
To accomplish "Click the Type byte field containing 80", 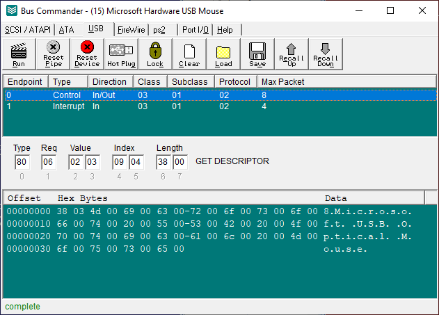I will pos(22,162).
